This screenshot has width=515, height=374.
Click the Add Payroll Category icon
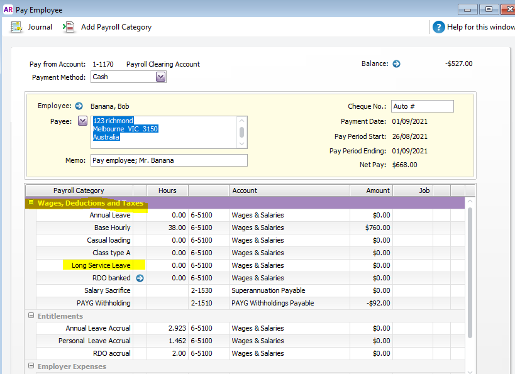pos(69,27)
